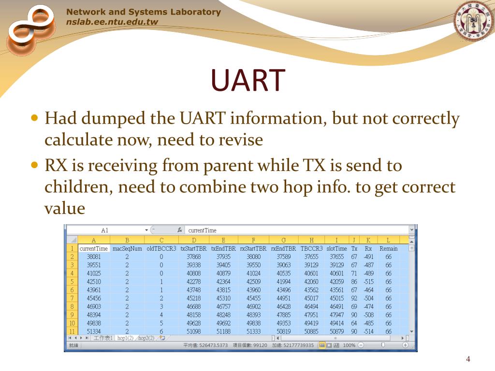This screenshot has height=371, width=495.
Task: Click the nslab.ee.ntu.edu.tw link
Action: pos(112,22)
